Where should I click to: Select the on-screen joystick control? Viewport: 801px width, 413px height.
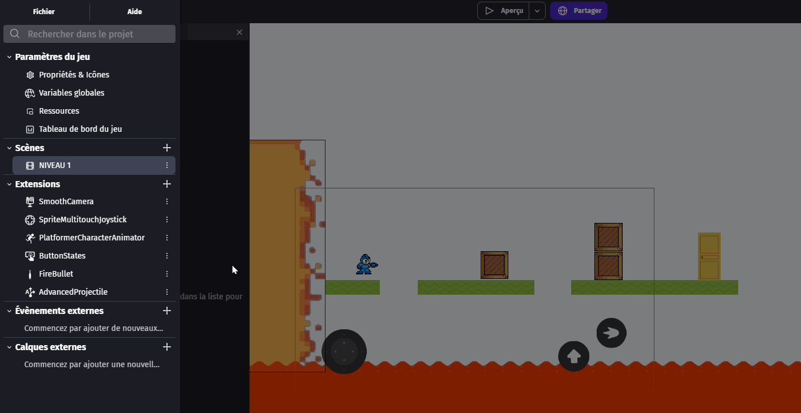(x=344, y=351)
